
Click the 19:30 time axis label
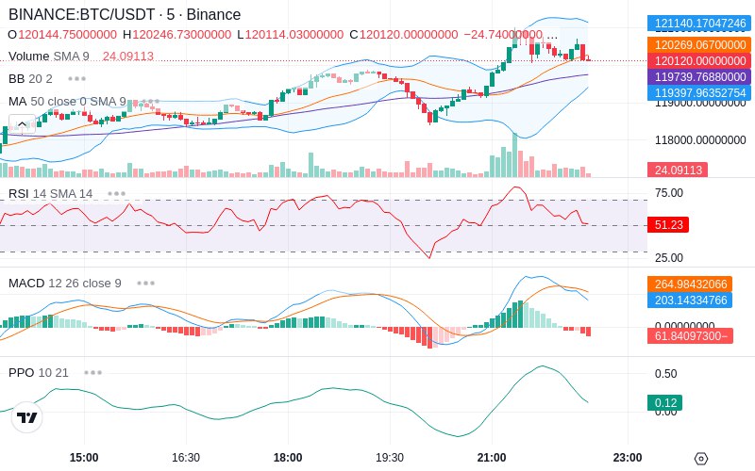point(390,458)
